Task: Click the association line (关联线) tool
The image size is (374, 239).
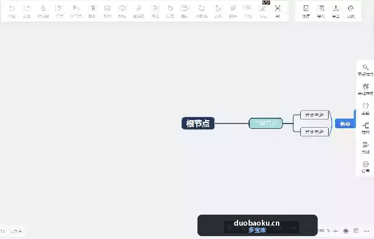Action: tap(202, 11)
